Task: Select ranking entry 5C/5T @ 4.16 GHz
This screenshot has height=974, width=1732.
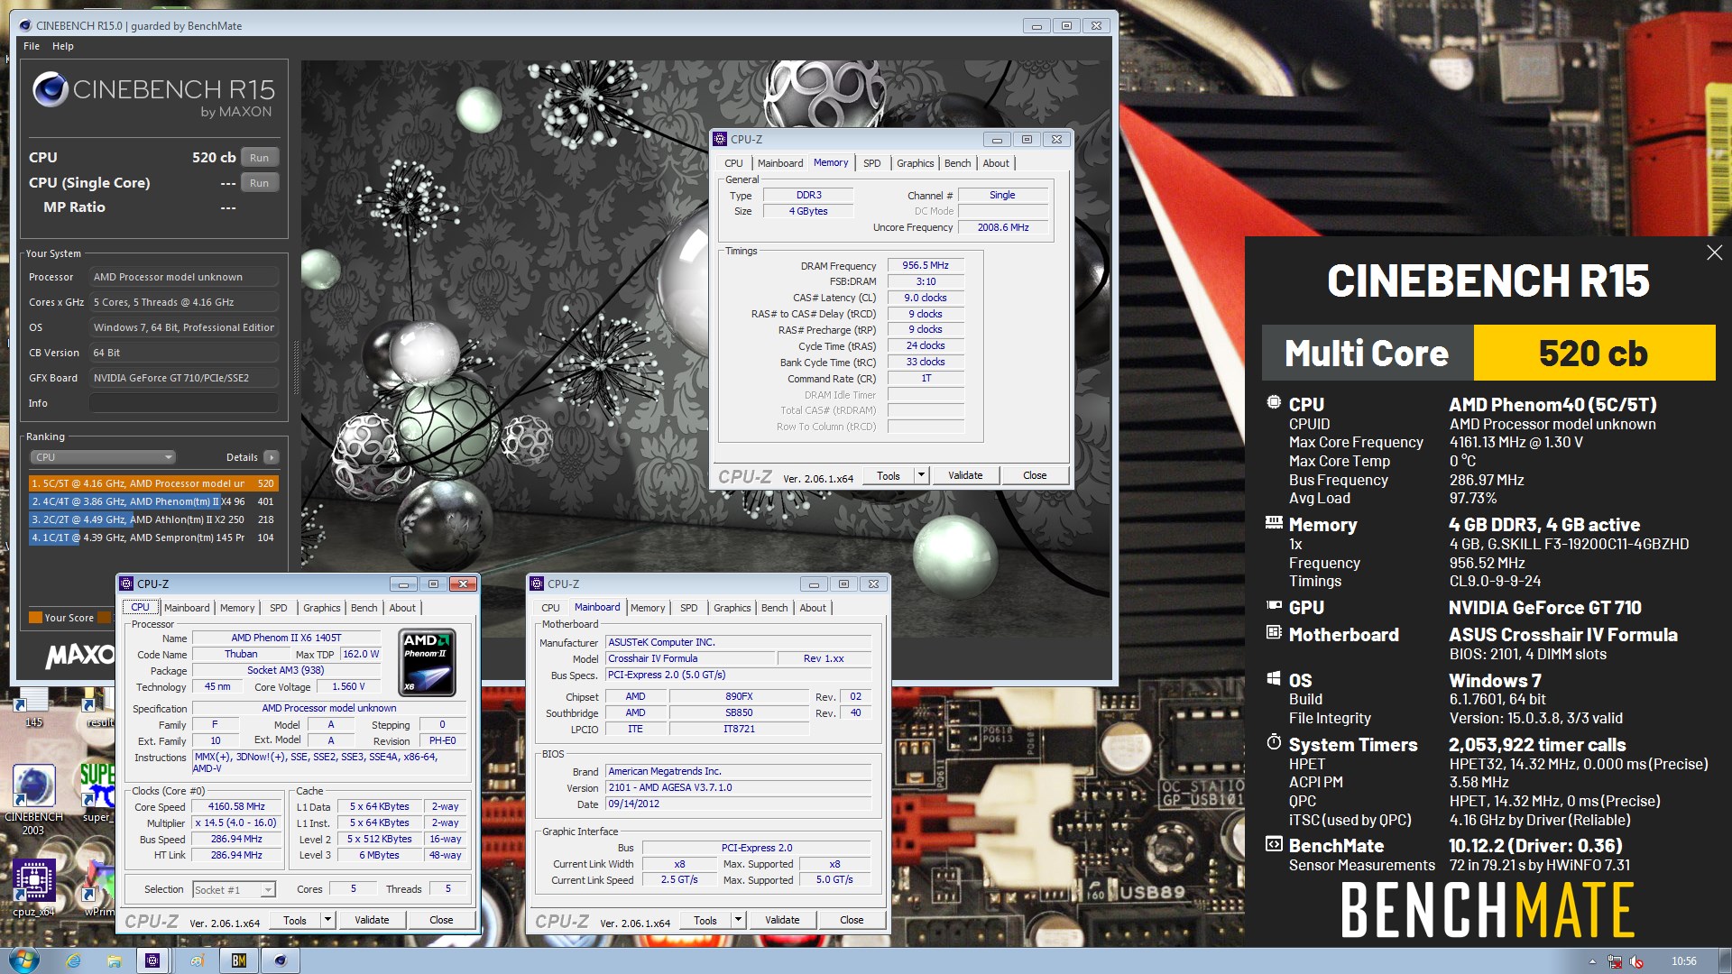Action: [153, 483]
